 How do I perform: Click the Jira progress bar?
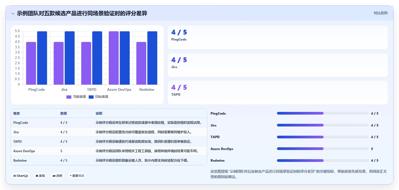[x=323, y=125]
